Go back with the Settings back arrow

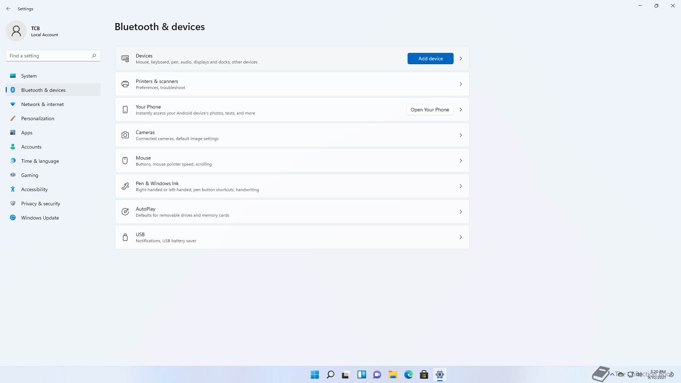pos(9,9)
